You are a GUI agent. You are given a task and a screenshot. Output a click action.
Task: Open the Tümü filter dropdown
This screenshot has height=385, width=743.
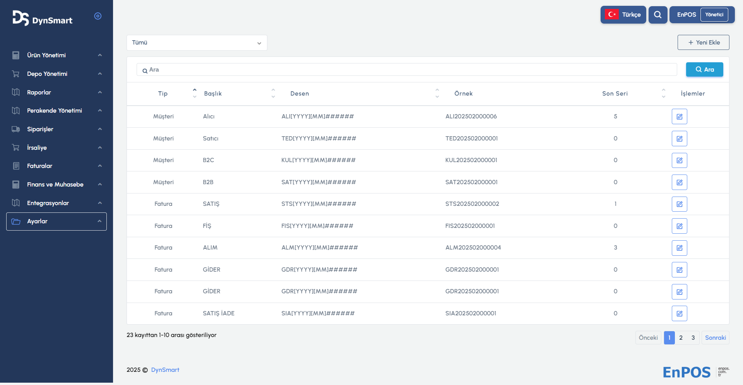point(197,43)
